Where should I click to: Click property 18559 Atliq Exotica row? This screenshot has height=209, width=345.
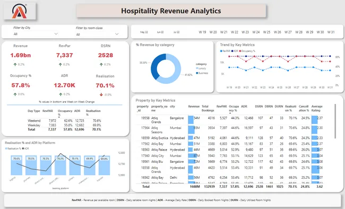(229, 138)
